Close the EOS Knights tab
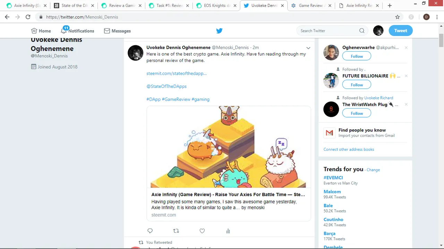This screenshot has height=249, width=444. point(235,6)
